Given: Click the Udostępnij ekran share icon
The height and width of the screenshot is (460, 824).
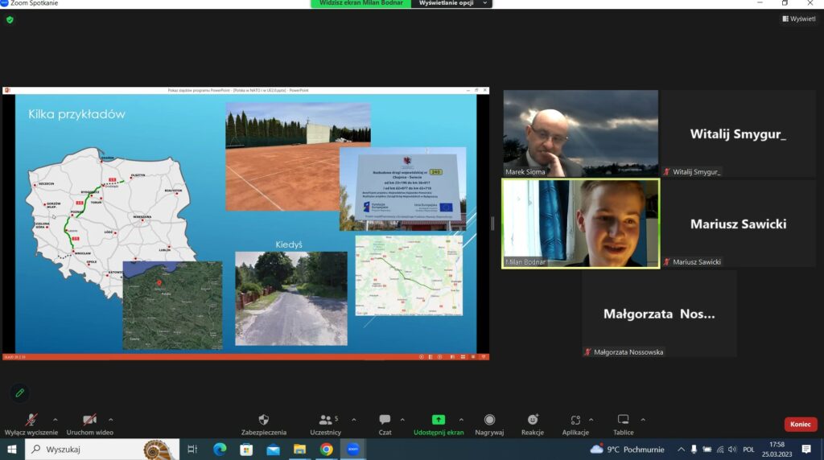Looking at the screenshot, I should pos(439,421).
